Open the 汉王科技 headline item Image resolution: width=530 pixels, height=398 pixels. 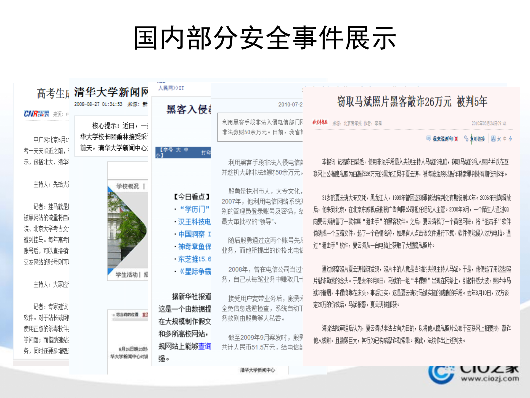[x=195, y=221]
